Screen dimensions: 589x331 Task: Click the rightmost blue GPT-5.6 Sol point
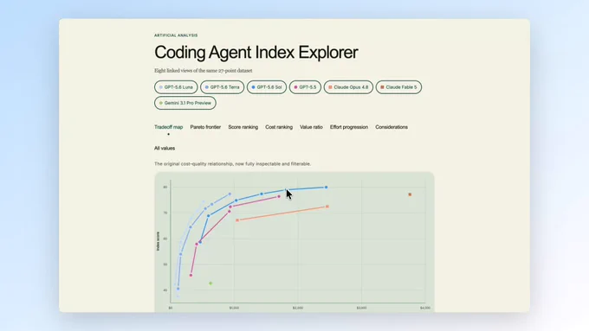click(x=326, y=187)
